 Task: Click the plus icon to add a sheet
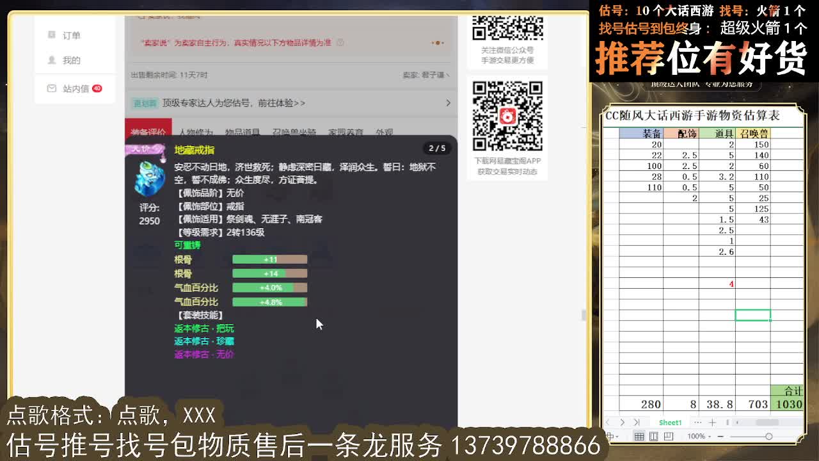pos(712,422)
